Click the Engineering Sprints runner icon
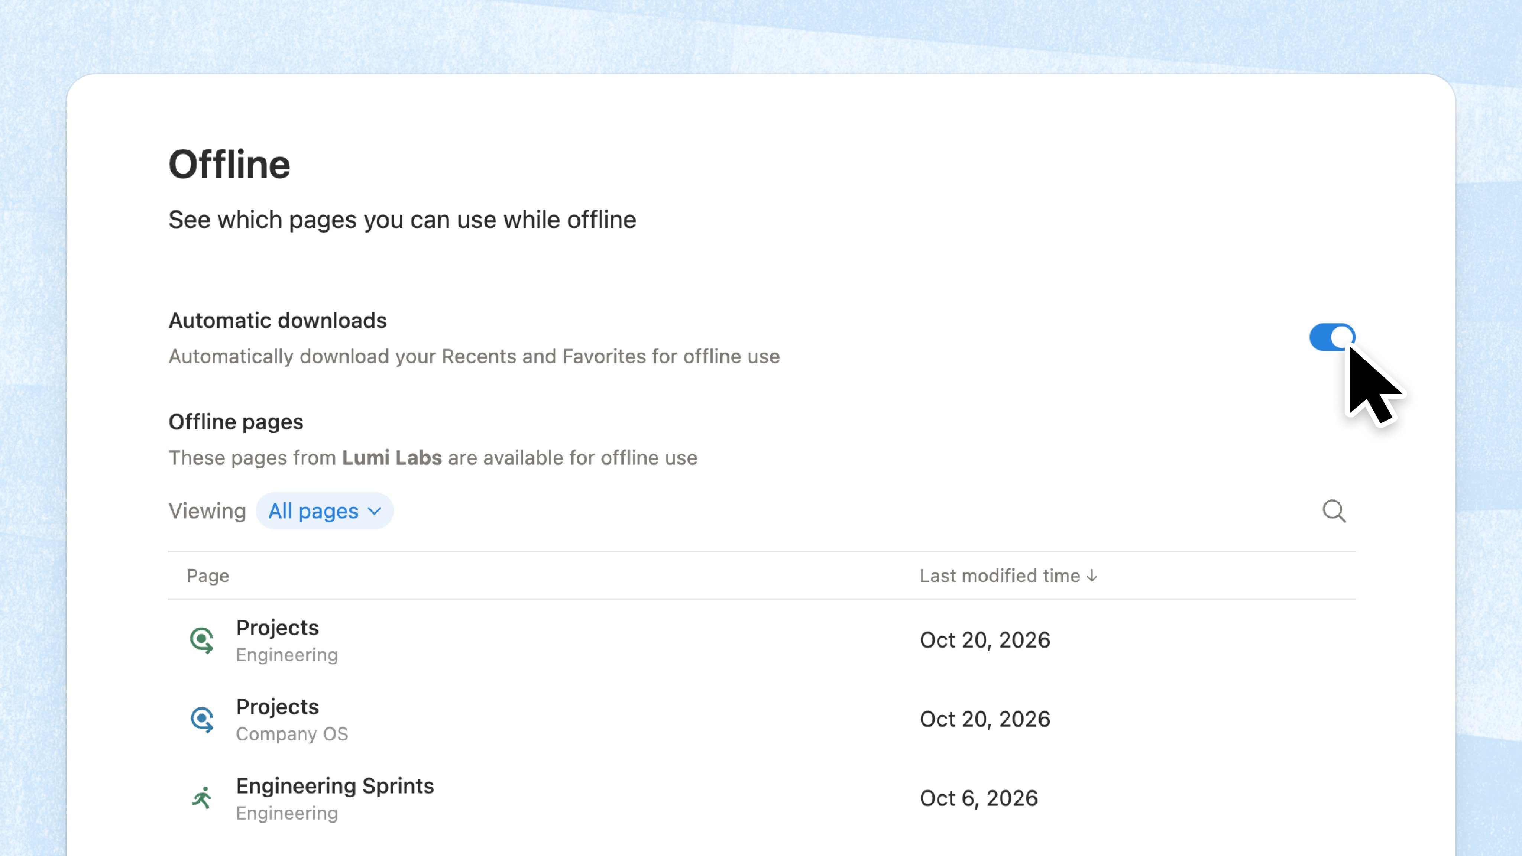The image size is (1522, 856). [x=202, y=798]
